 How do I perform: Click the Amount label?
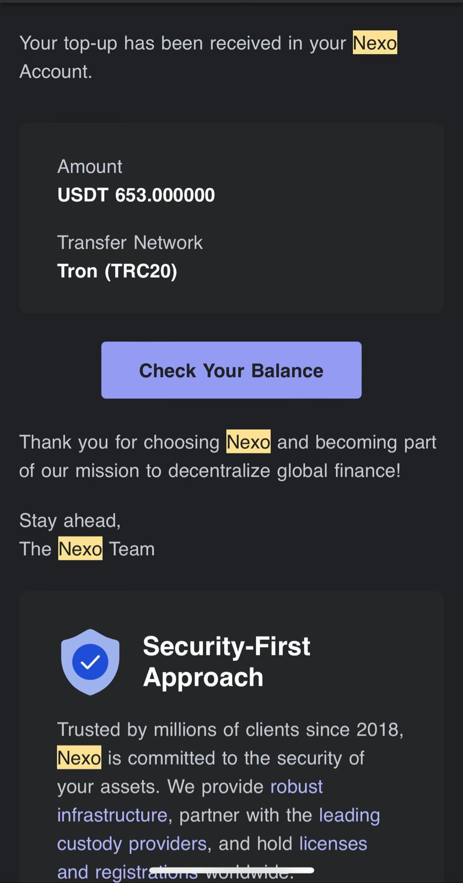(90, 167)
